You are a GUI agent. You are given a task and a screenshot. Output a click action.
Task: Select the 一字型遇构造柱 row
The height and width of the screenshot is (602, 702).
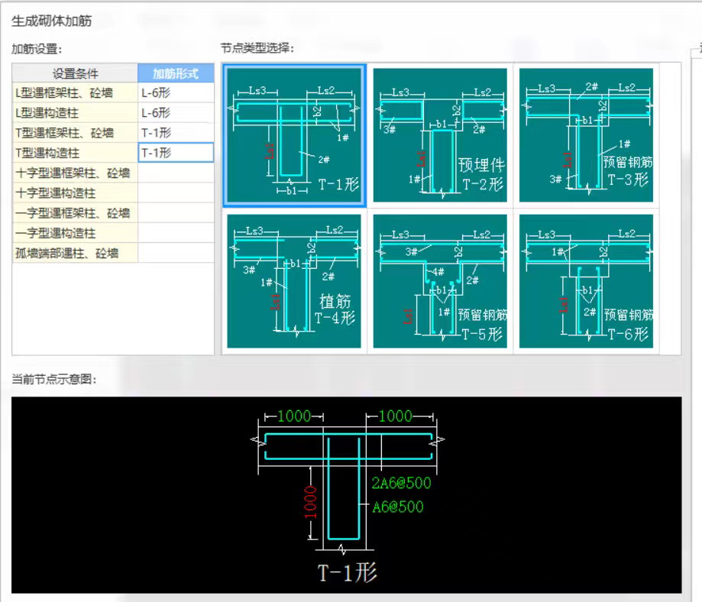[x=73, y=232]
